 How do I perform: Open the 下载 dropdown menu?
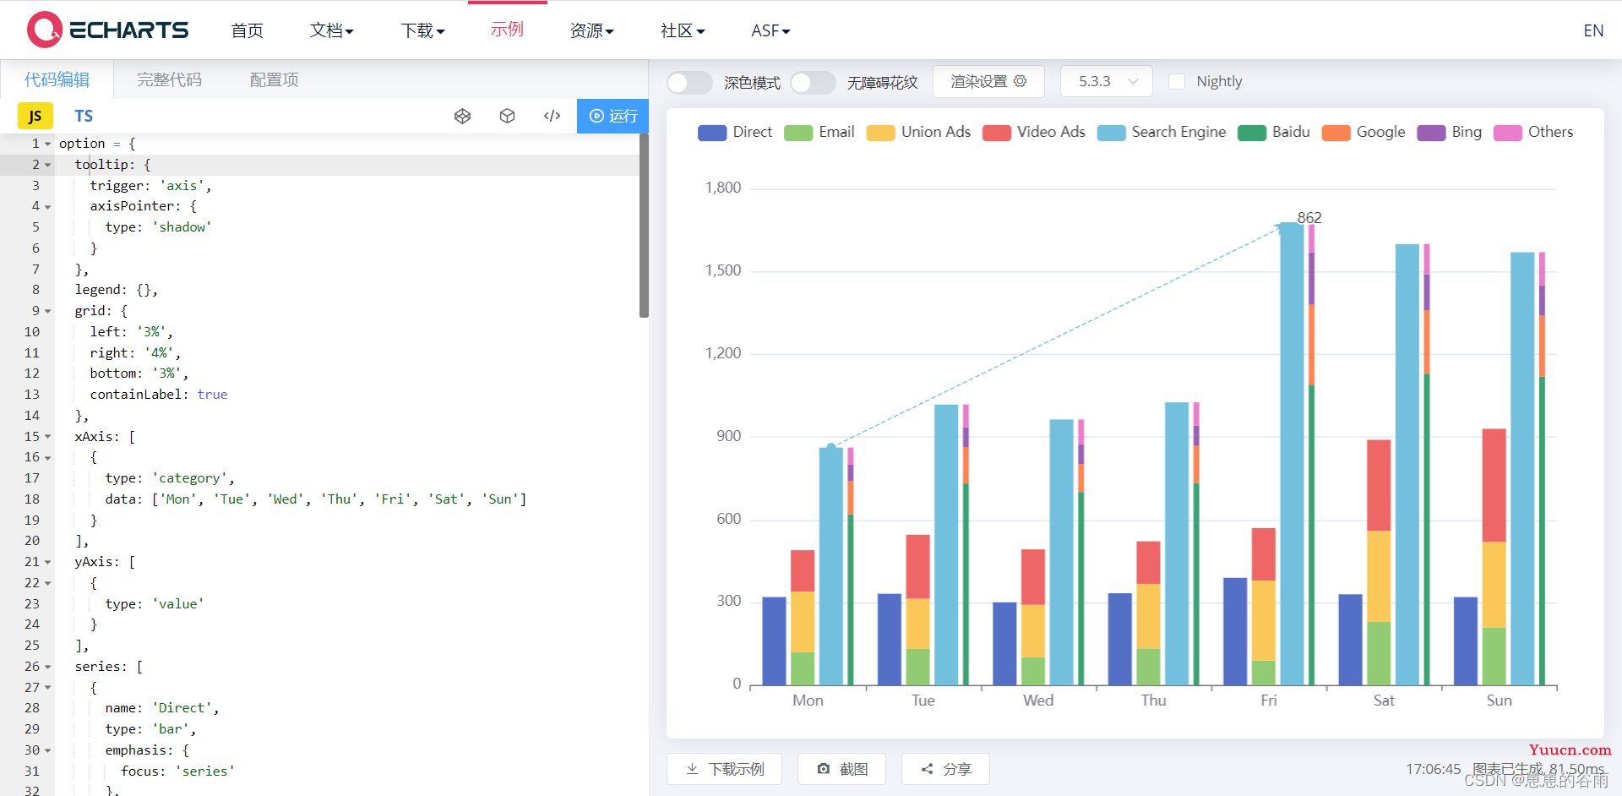[x=422, y=30]
